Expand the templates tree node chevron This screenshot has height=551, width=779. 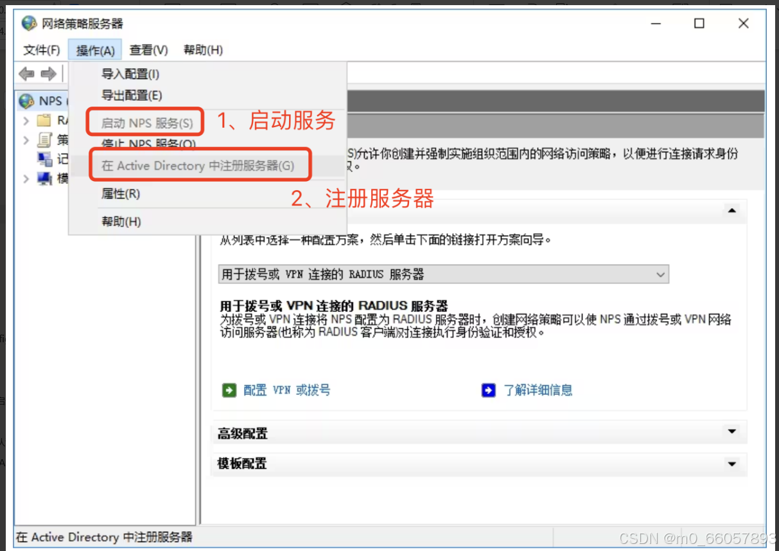pos(26,179)
